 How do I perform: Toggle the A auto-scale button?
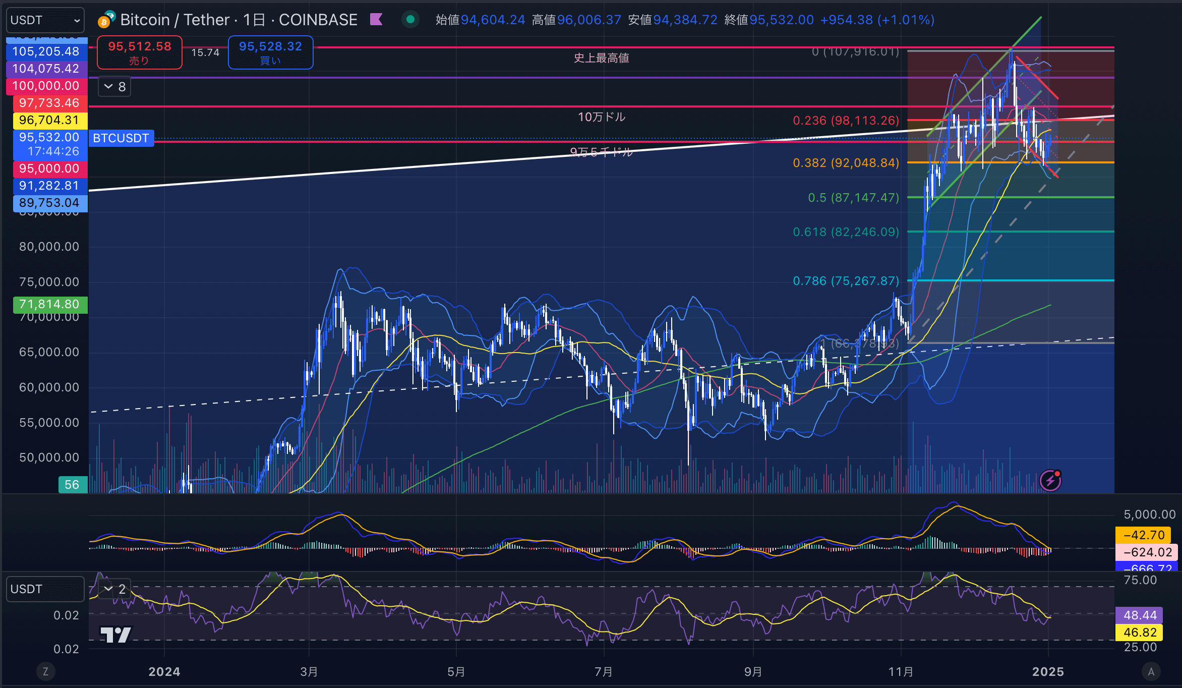pyautogui.click(x=1151, y=671)
